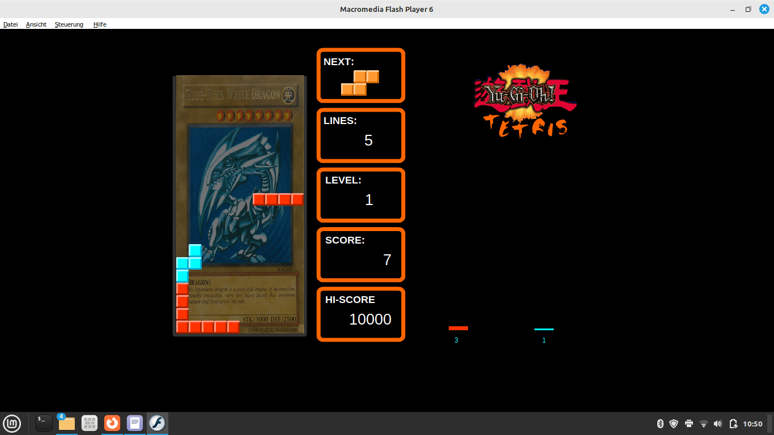Launch Firefox from the taskbar
The width and height of the screenshot is (774, 435).
point(112,423)
